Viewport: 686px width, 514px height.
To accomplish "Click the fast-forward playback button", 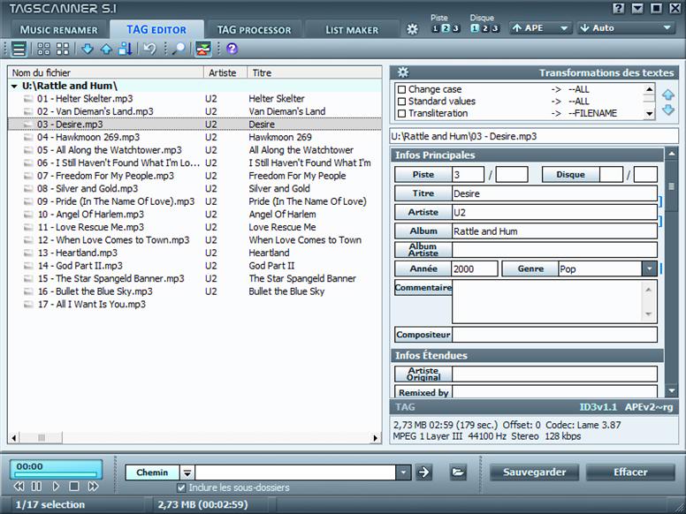I will click(x=93, y=486).
